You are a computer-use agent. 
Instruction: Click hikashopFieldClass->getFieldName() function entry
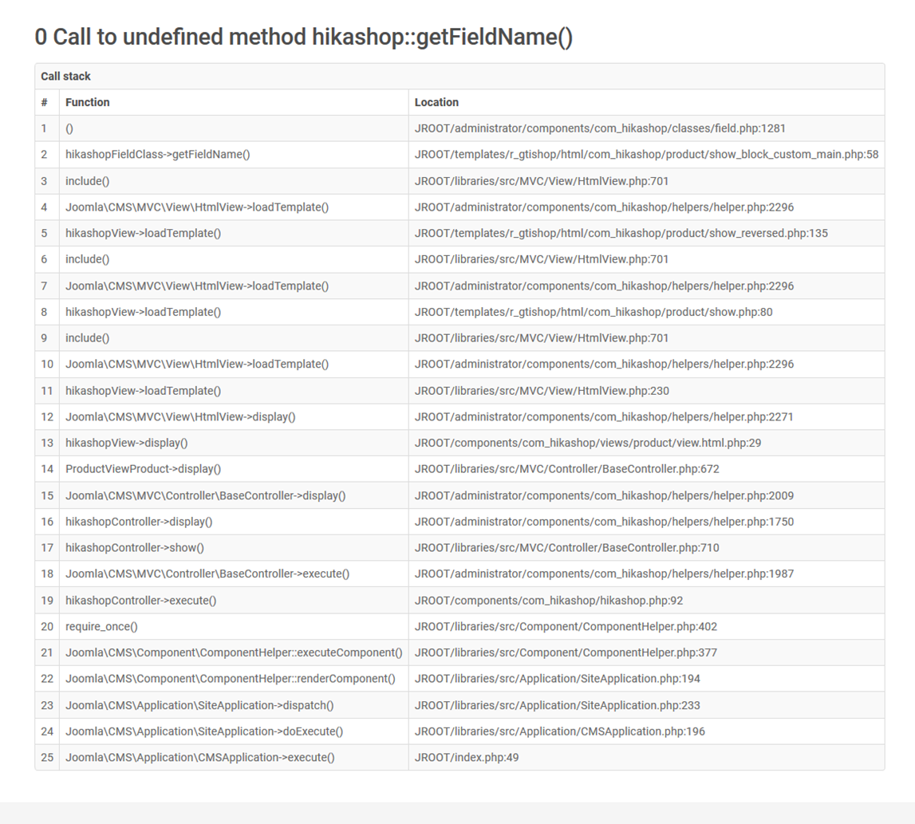157,155
